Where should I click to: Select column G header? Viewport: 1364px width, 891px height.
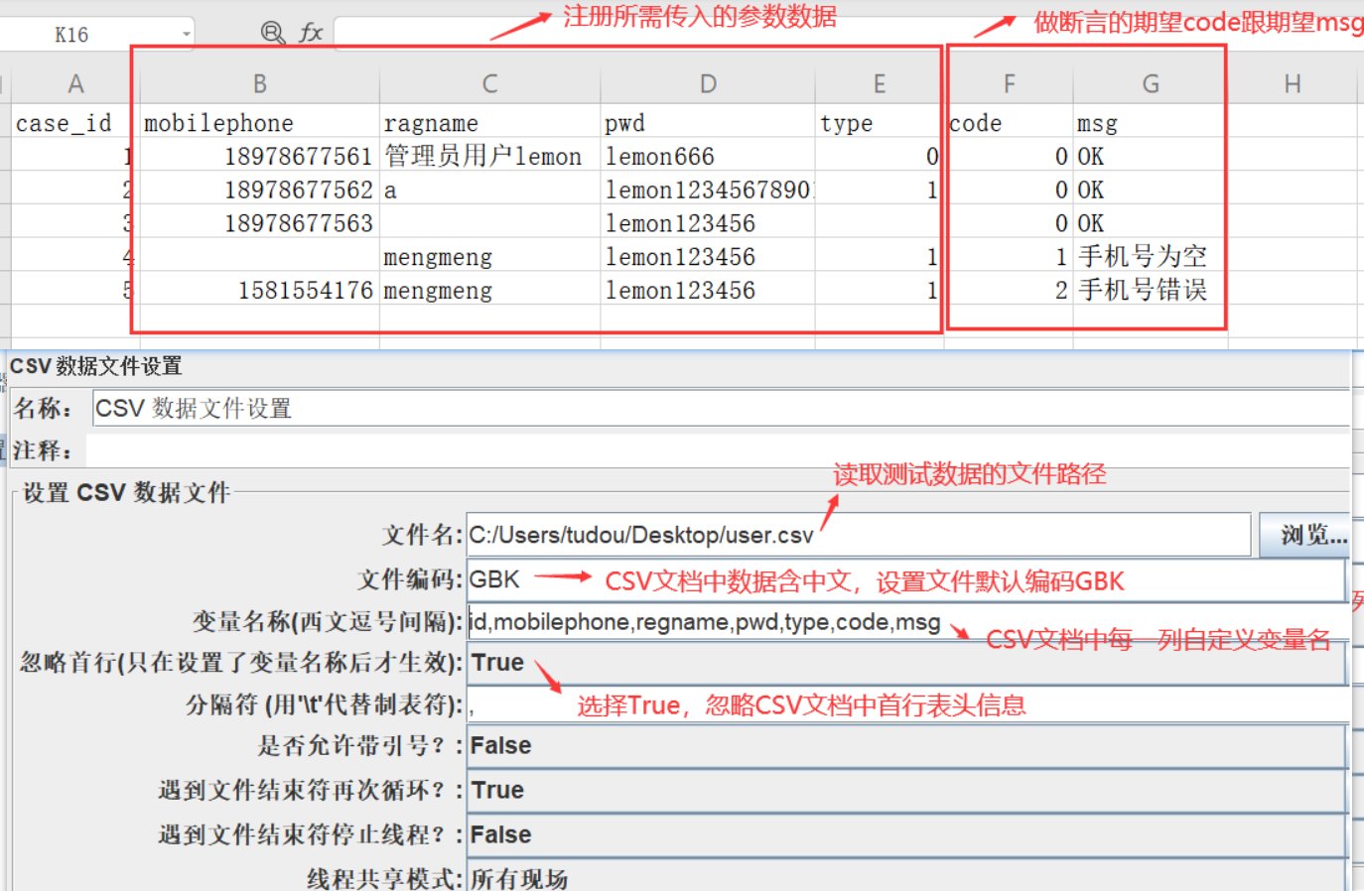[x=1150, y=84]
